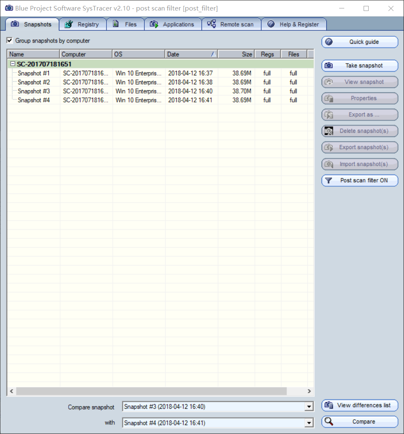
Task: Click the Properties button
Action: click(x=360, y=98)
